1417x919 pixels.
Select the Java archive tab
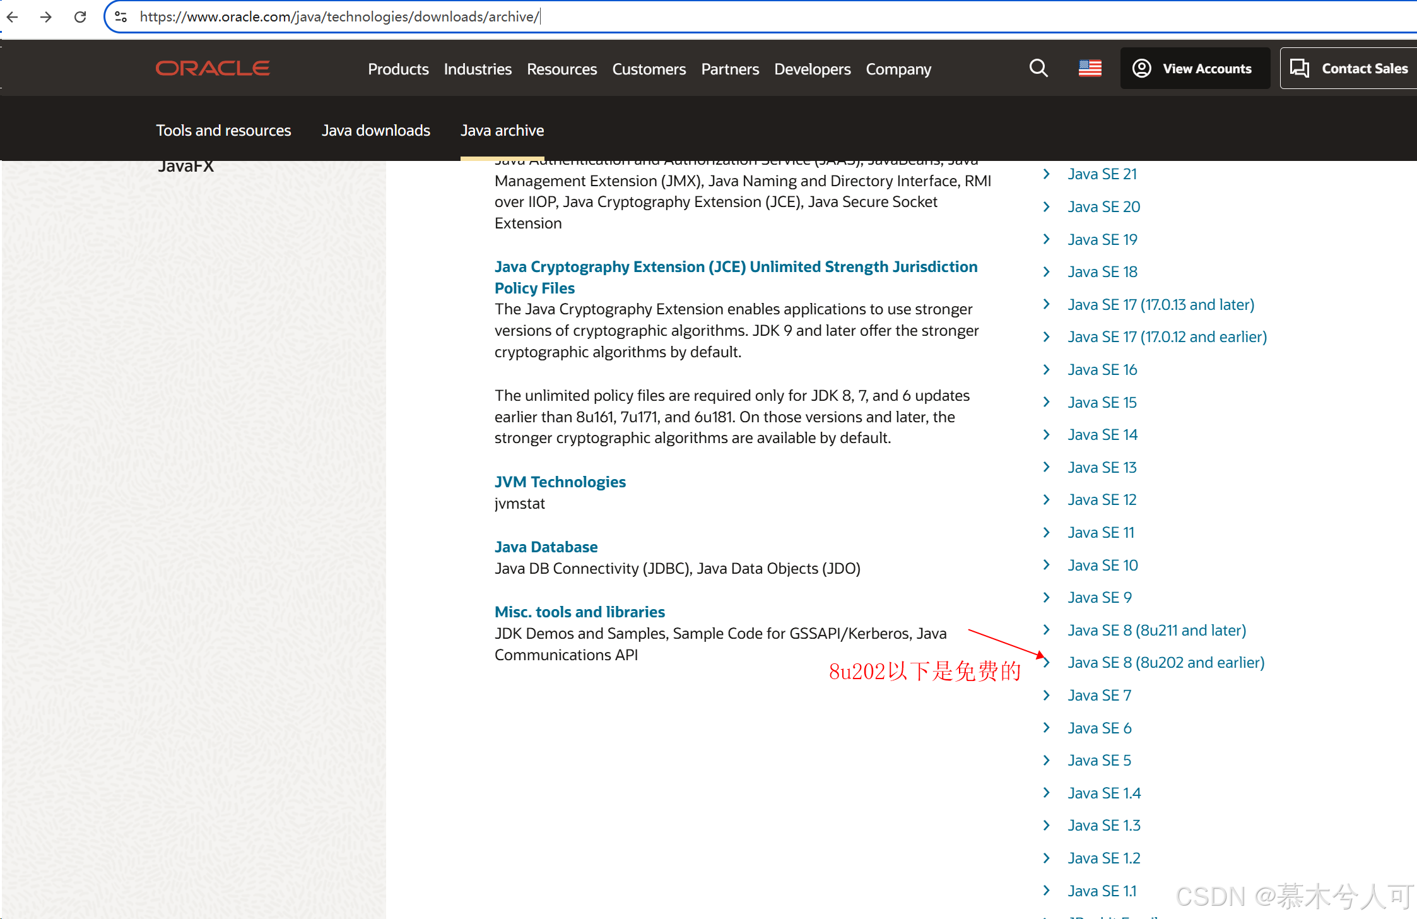(x=502, y=130)
